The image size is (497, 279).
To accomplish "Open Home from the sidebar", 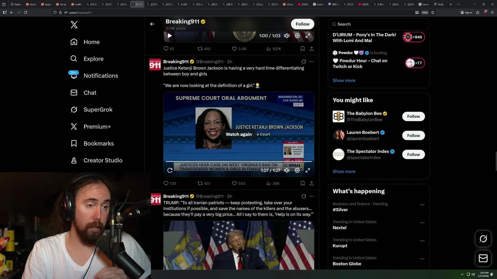I will [85, 42].
